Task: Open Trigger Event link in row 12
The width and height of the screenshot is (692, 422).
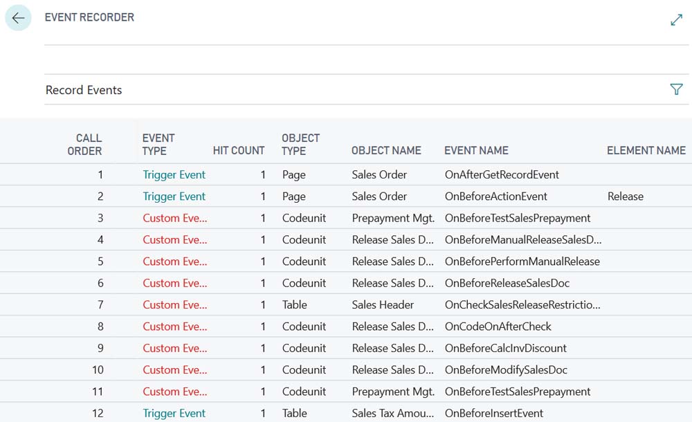Action: coord(174,413)
